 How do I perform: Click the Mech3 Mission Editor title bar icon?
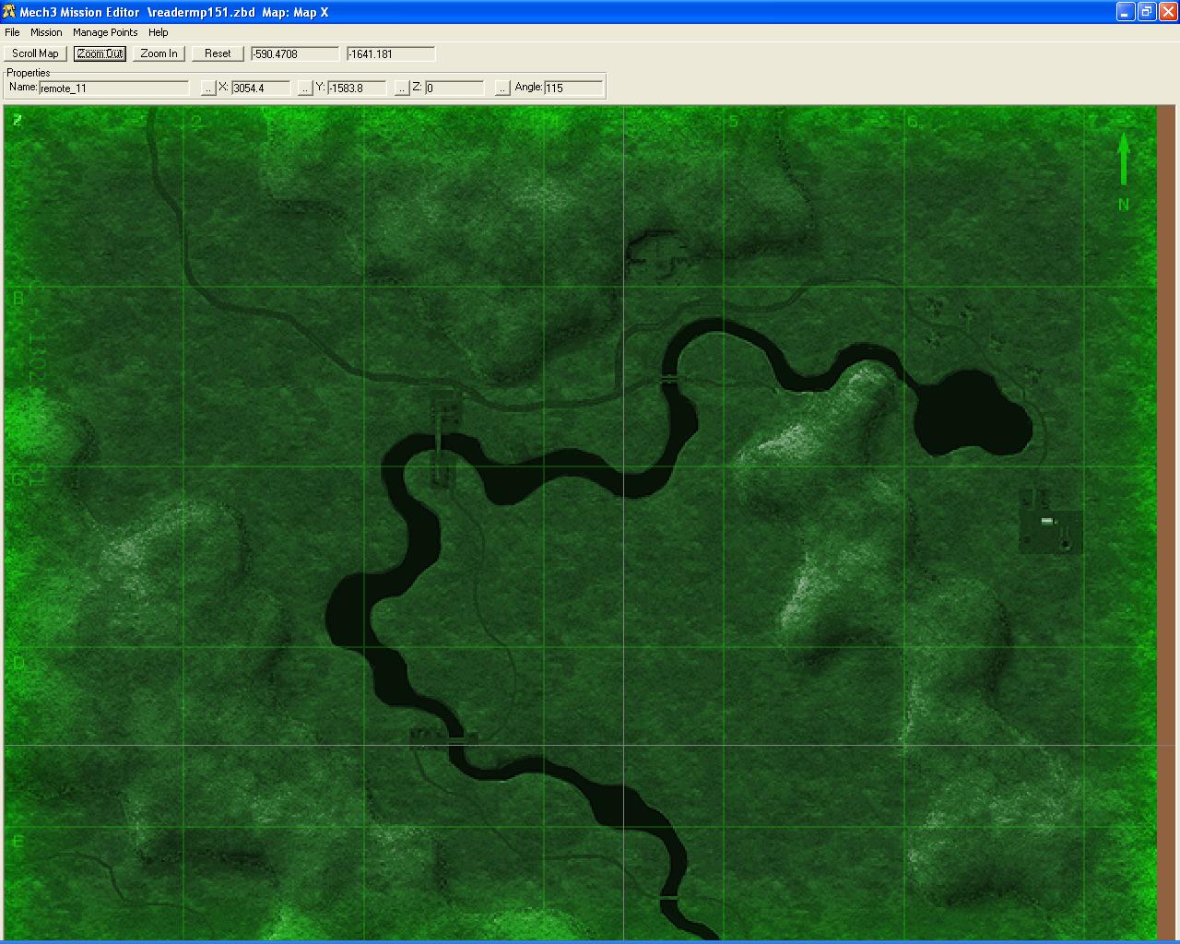pyautogui.click(x=10, y=12)
